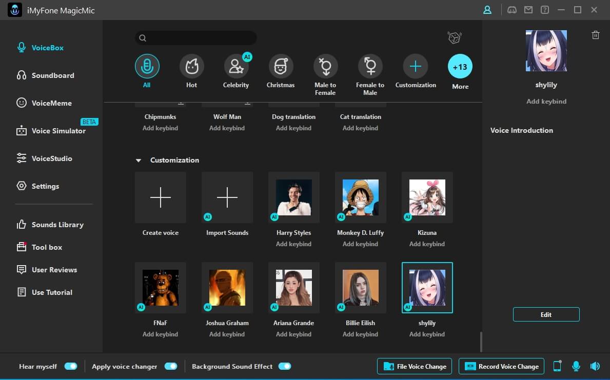Viewport: 610px width, 380px height.
Task: Select the Male to Female category icon
Action: point(326,66)
